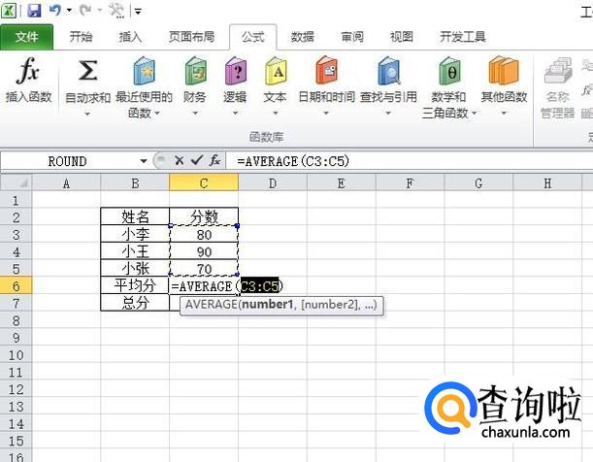The height and width of the screenshot is (462, 593).
Task: Click the fx icon beside the formula bar
Action: 214,161
